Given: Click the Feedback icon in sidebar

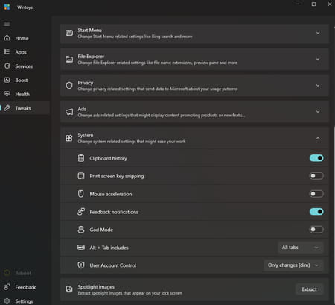Looking at the screenshot, I should 7,287.
